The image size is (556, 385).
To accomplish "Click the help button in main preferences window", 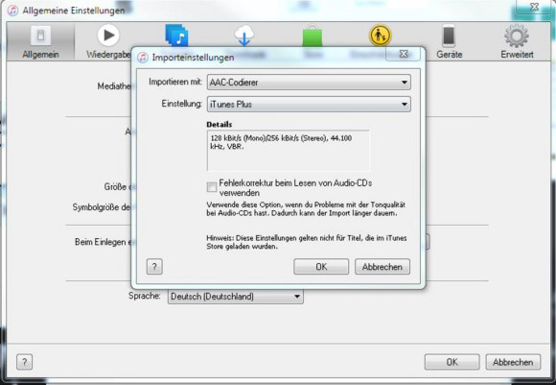I will [25, 362].
